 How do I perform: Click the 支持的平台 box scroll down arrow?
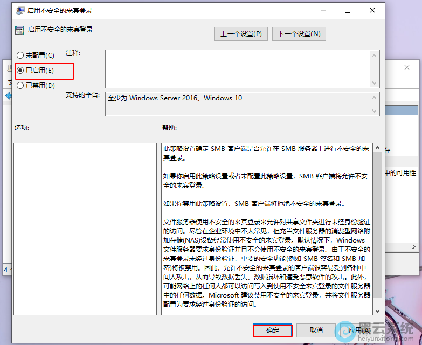pos(375,111)
